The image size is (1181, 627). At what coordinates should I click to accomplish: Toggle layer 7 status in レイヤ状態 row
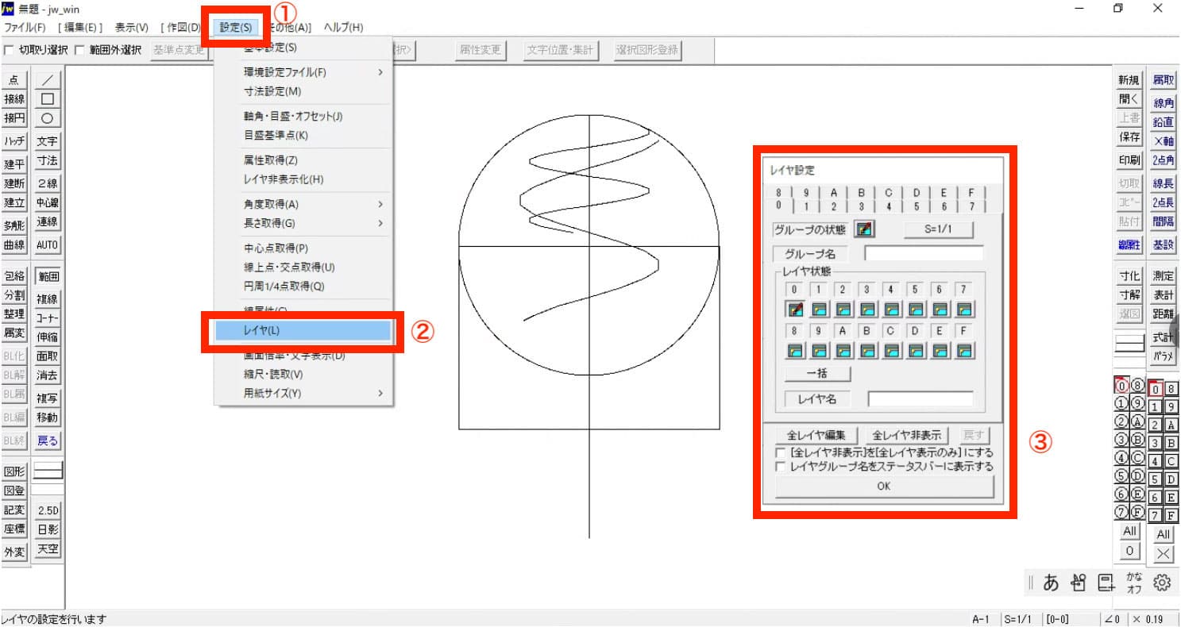(965, 309)
